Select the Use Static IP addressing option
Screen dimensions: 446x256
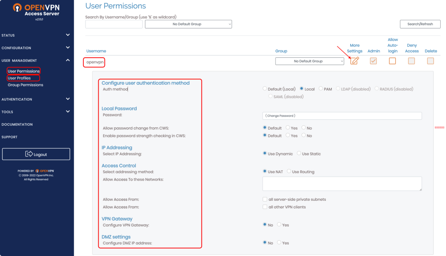(x=299, y=154)
